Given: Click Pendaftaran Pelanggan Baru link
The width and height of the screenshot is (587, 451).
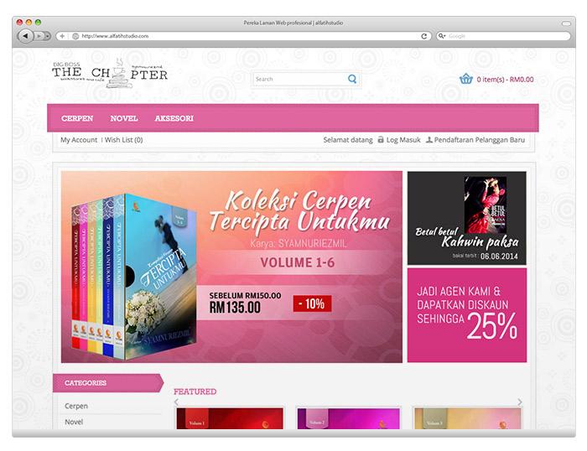Looking at the screenshot, I should click(481, 140).
